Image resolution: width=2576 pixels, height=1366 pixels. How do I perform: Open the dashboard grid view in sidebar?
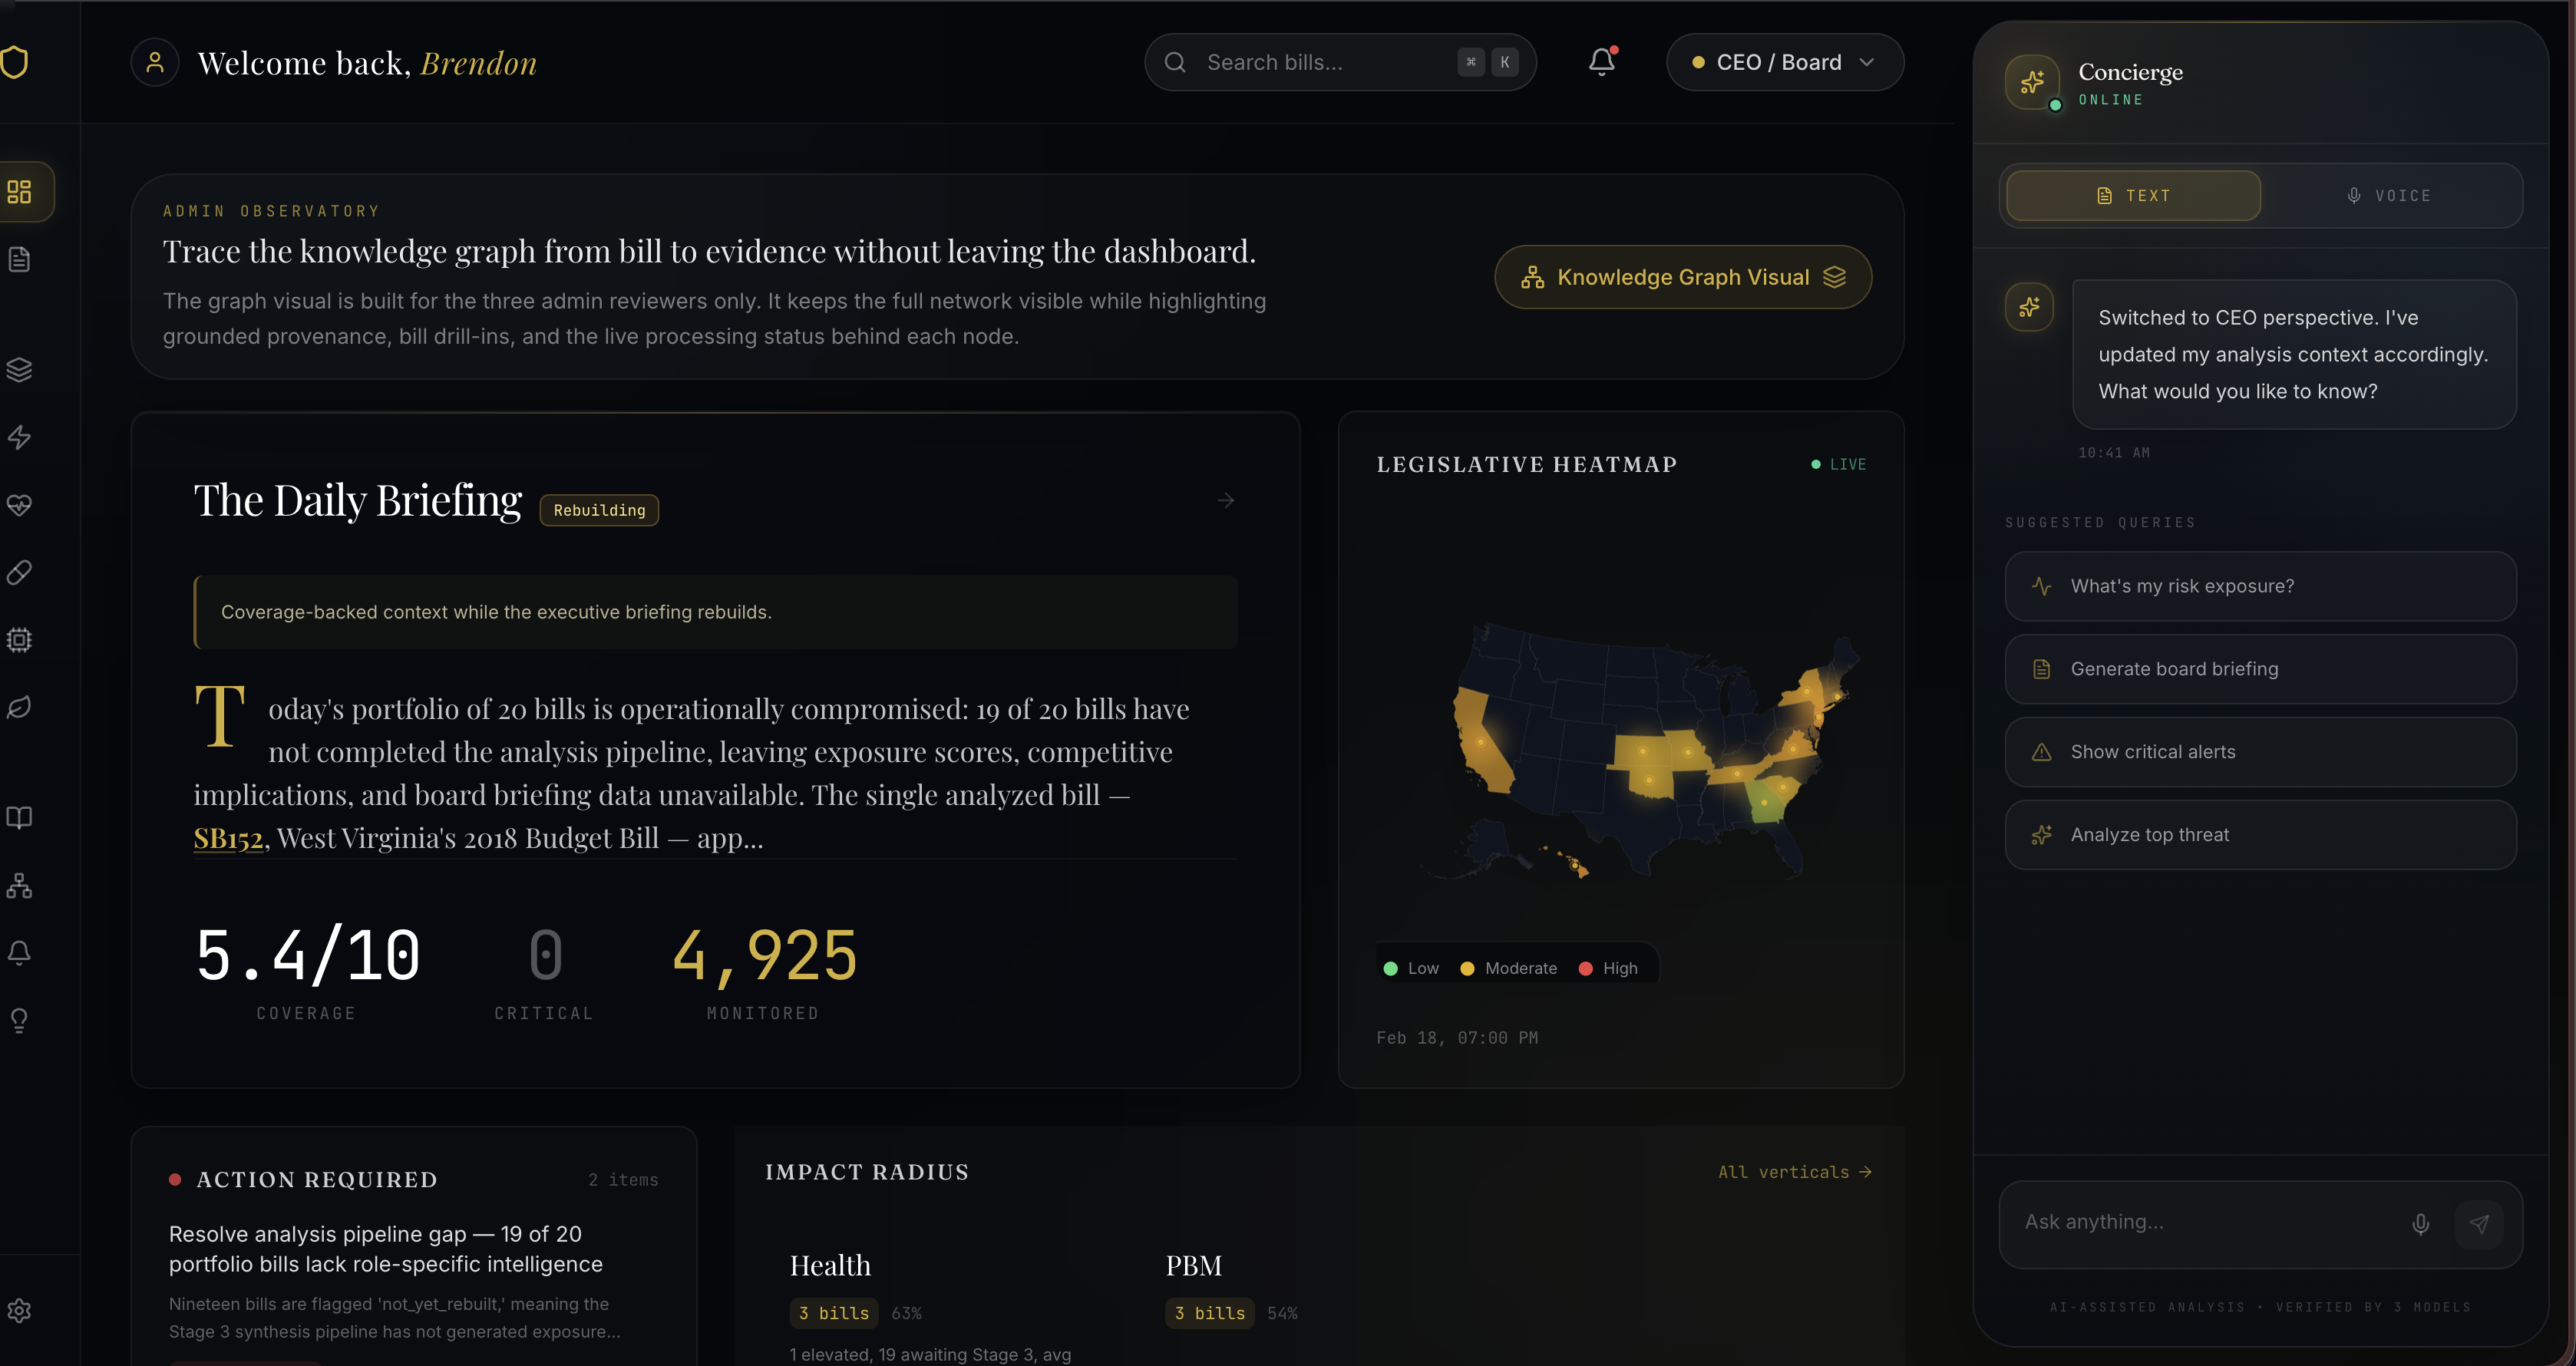click(x=20, y=192)
